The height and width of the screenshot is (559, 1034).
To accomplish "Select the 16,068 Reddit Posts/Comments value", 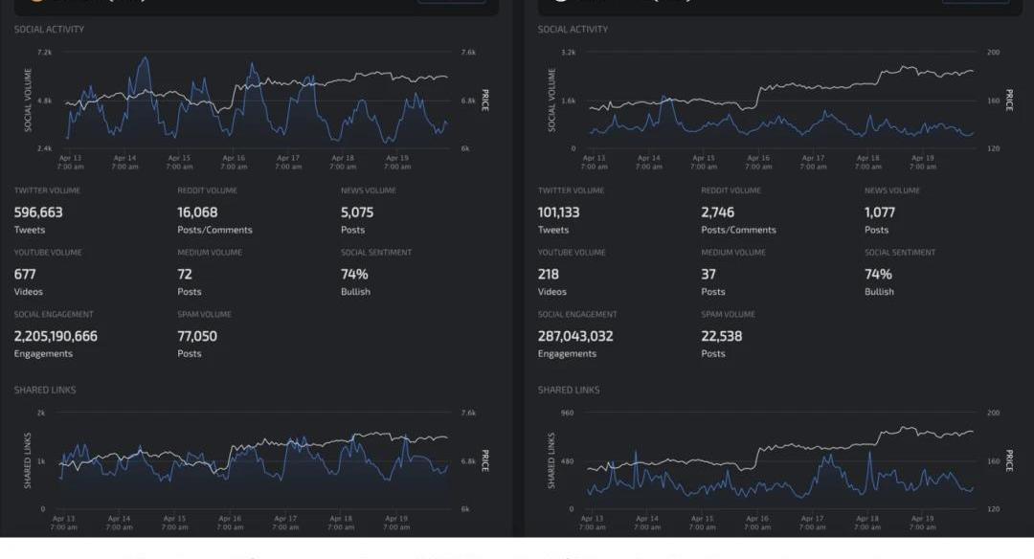I will (197, 212).
